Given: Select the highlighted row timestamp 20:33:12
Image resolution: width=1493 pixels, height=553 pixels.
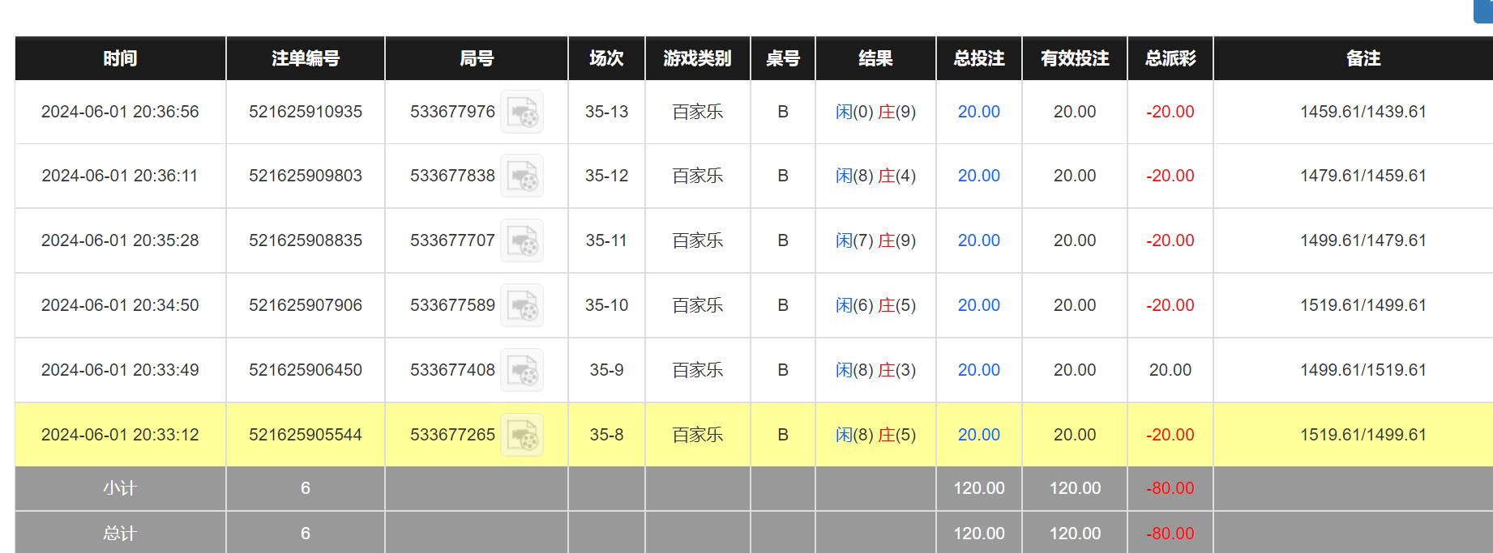Looking at the screenshot, I should (x=120, y=435).
